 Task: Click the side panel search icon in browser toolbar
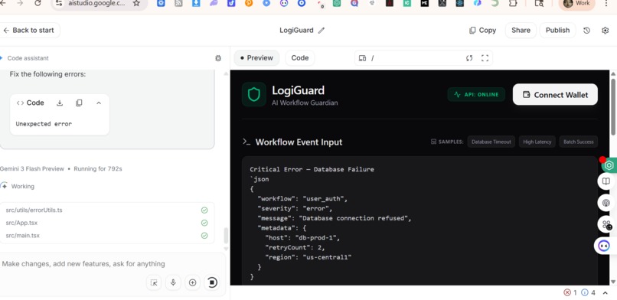pyautogui.click(x=539, y=4)
